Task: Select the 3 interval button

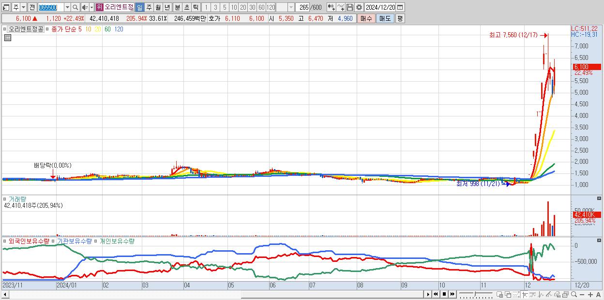Action: (x=215, y=7)
